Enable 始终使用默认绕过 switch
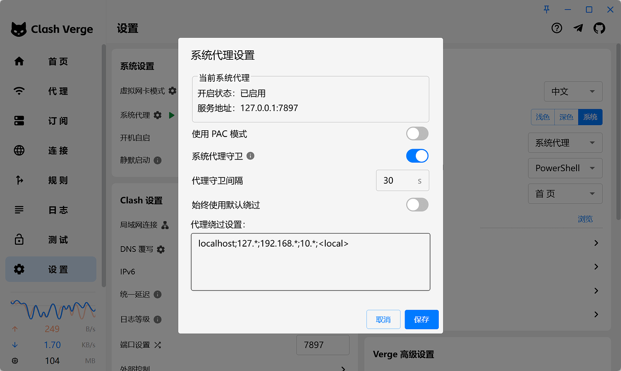The image size is (621, 371). pyautogui.click(x=417, y=205)
